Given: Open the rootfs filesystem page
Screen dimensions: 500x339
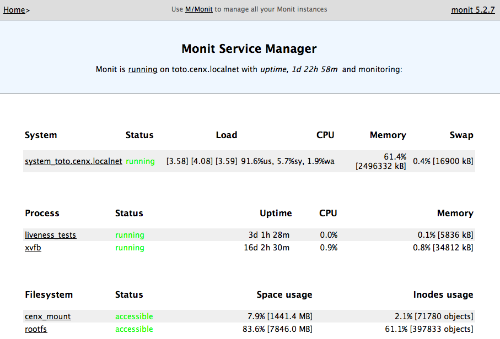Looking at the screenshot, I should pos(36,329).
